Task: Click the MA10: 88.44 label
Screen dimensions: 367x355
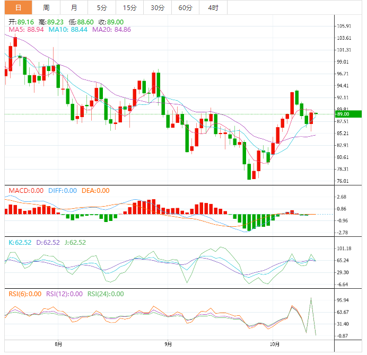Action: [x=68, y=30]
